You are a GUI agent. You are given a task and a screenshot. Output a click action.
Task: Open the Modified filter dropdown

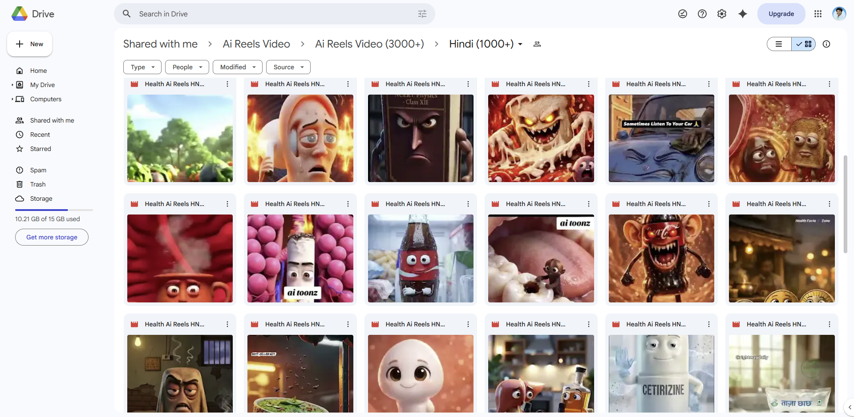(x=238, y=67)
